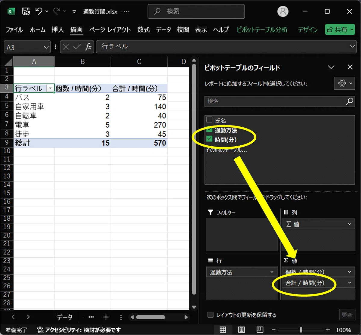Switch to the 挿入 ribbon tab
Image resolution: width=361 pixels, height=335 pixels.
coord(57,29)
